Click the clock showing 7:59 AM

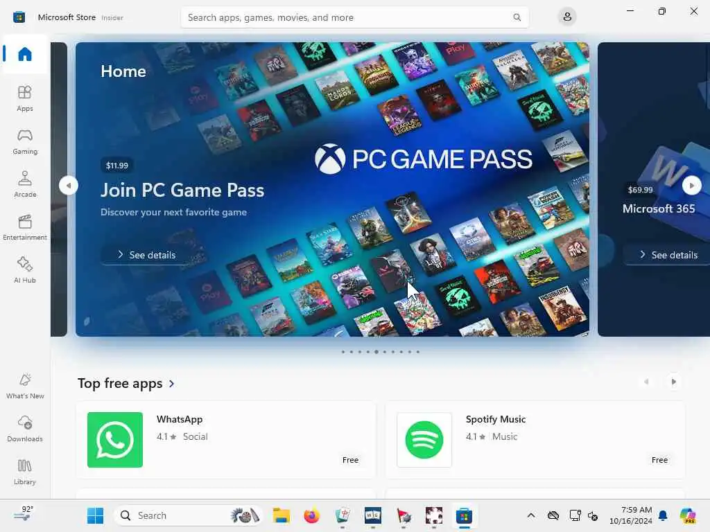pos(631,515)
